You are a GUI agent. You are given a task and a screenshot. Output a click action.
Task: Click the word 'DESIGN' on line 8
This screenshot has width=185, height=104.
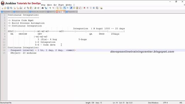tap(23, 34)
